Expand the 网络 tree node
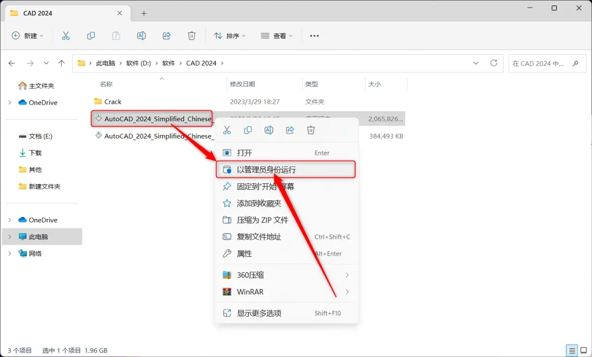The width and height of the screenshot is (592, 357). pos(10,254)
